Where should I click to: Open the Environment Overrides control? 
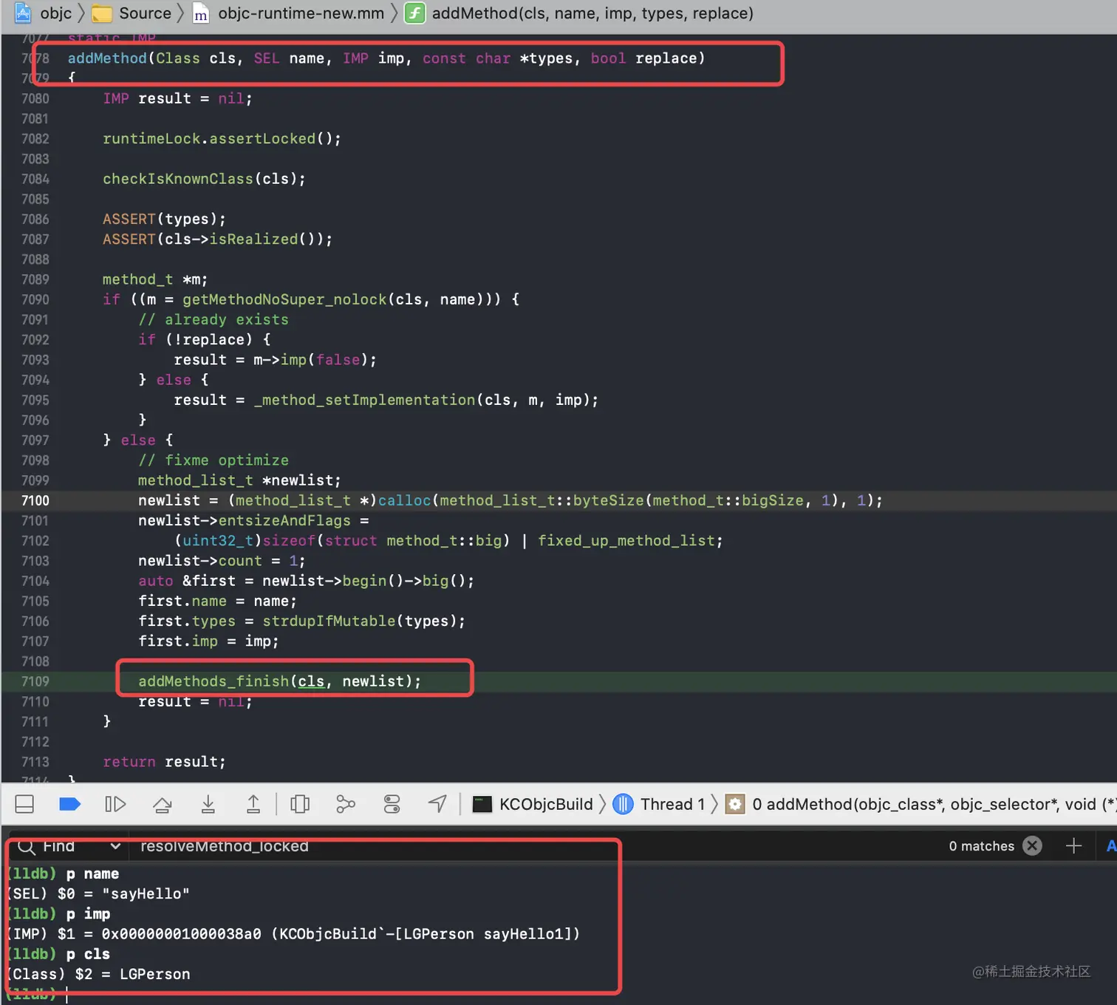click(392, 804)
